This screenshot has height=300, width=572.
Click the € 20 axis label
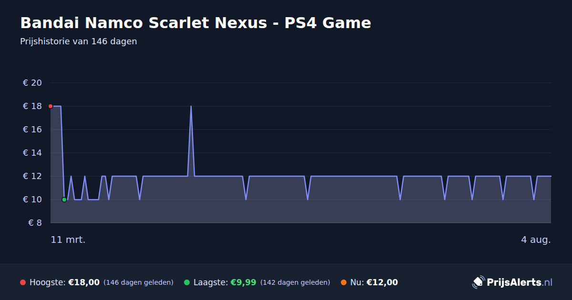pos(32,83)
